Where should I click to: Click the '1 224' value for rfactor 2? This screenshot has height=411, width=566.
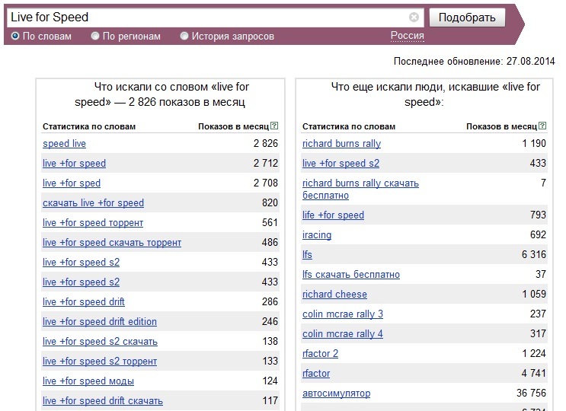point(534,353)
